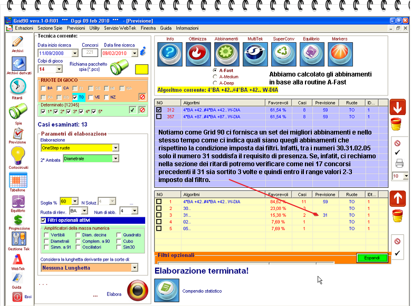Select the A-Medium radio button
The image size is (411, 306).
pos(215,77)
